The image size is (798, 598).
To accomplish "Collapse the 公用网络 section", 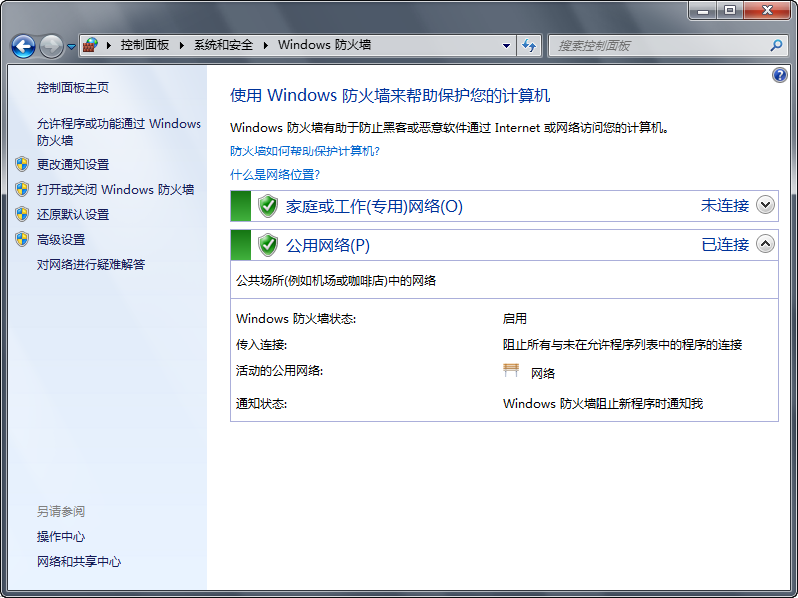I will [765, 244].
